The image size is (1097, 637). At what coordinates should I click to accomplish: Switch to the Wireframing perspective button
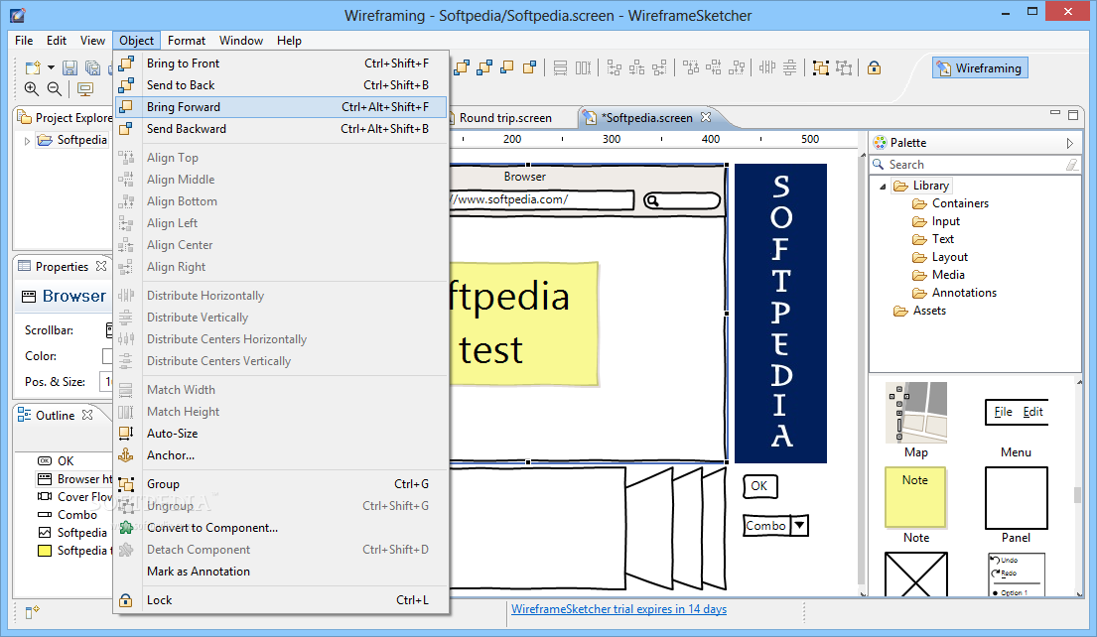pos(980,67)
